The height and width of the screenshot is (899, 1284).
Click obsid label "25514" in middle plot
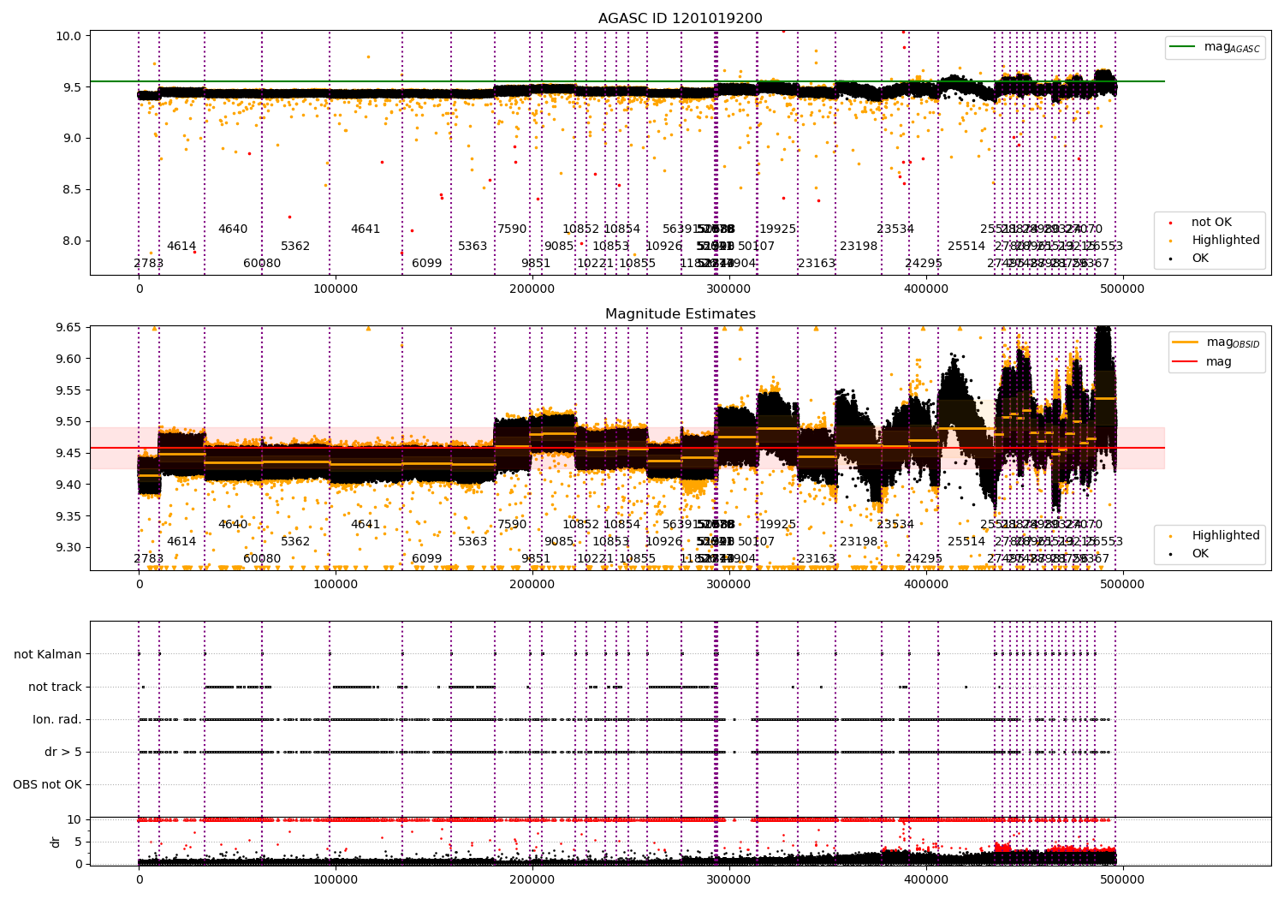pyautogui.click(x=966, y=542)
